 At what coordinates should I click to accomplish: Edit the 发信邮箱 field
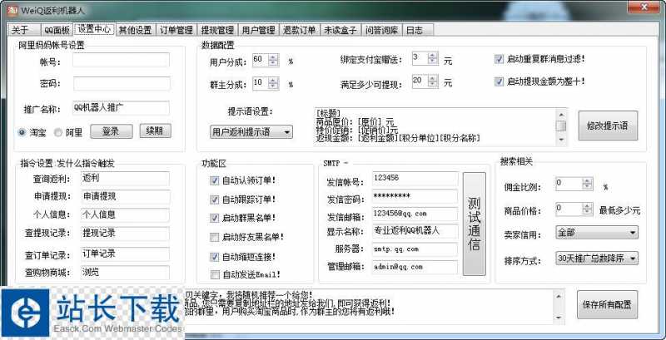tap(415, 214)
